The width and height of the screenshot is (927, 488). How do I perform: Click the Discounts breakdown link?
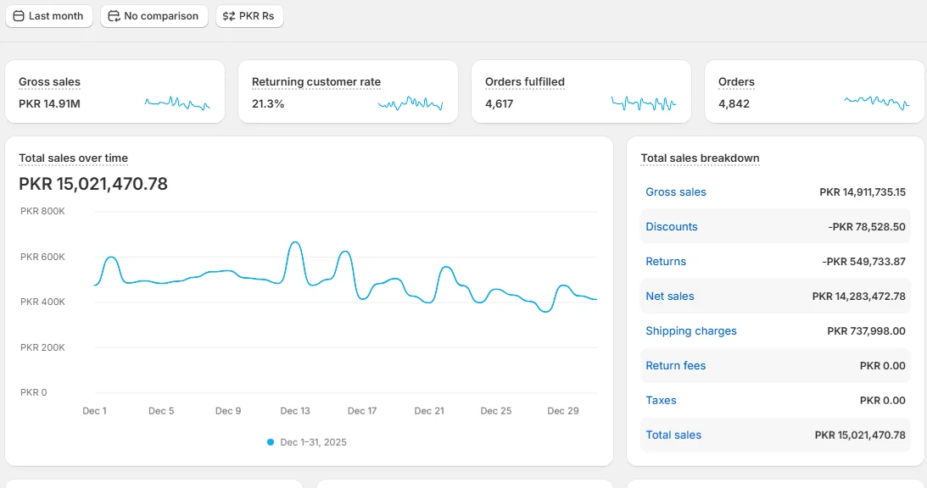point(672,227)
